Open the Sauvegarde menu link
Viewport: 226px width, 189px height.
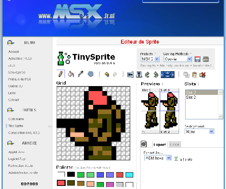(x=16, y=72)
